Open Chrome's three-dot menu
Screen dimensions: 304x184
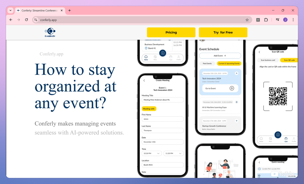tap(293, 20)
